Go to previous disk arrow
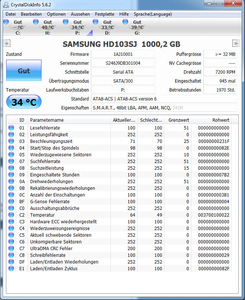Viewport: 245px width, 300px height. [x=7, y=44]
